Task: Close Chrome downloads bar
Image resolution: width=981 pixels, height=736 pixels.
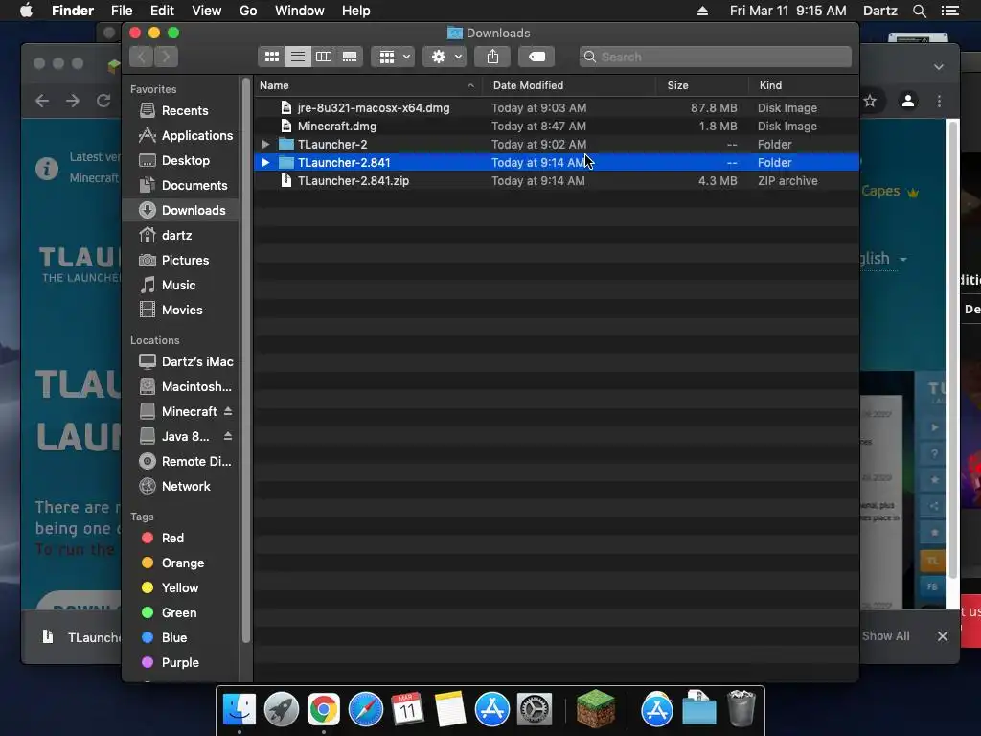Action: 943,636
